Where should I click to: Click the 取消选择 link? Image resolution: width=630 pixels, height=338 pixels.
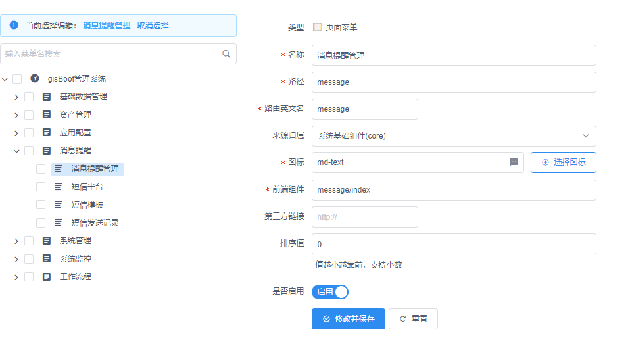click(x=153, y=26)
